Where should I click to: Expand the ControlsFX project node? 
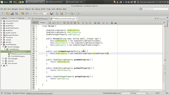(x=1, y=23)
